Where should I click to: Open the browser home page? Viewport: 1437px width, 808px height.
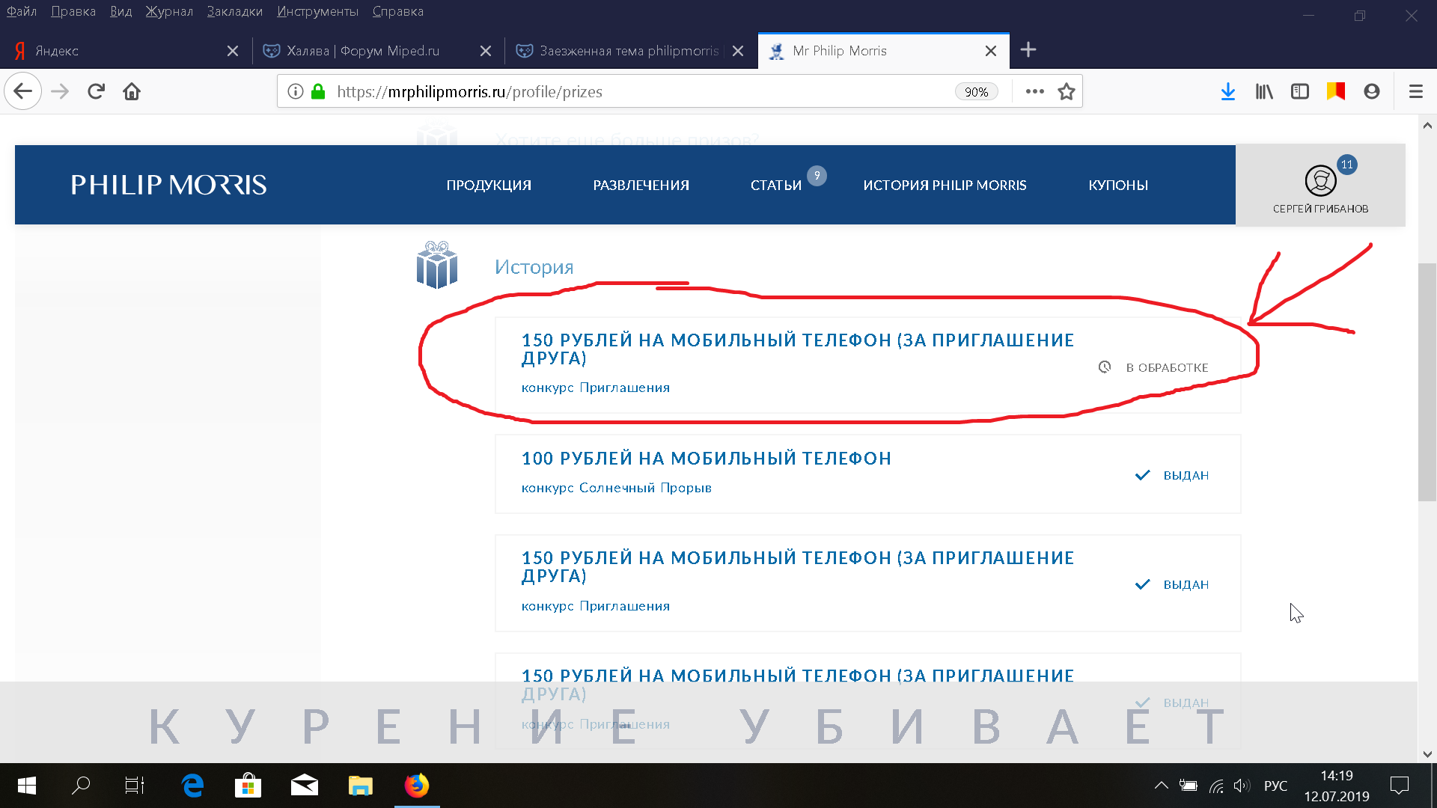[132, 91]
